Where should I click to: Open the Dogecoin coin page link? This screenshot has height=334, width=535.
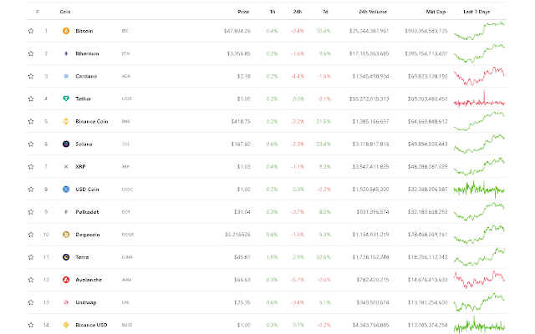[x=87, y=235]
